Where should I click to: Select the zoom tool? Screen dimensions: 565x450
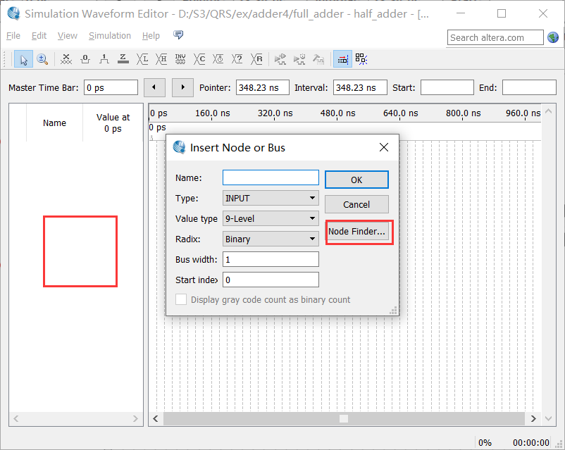(42, 59)
